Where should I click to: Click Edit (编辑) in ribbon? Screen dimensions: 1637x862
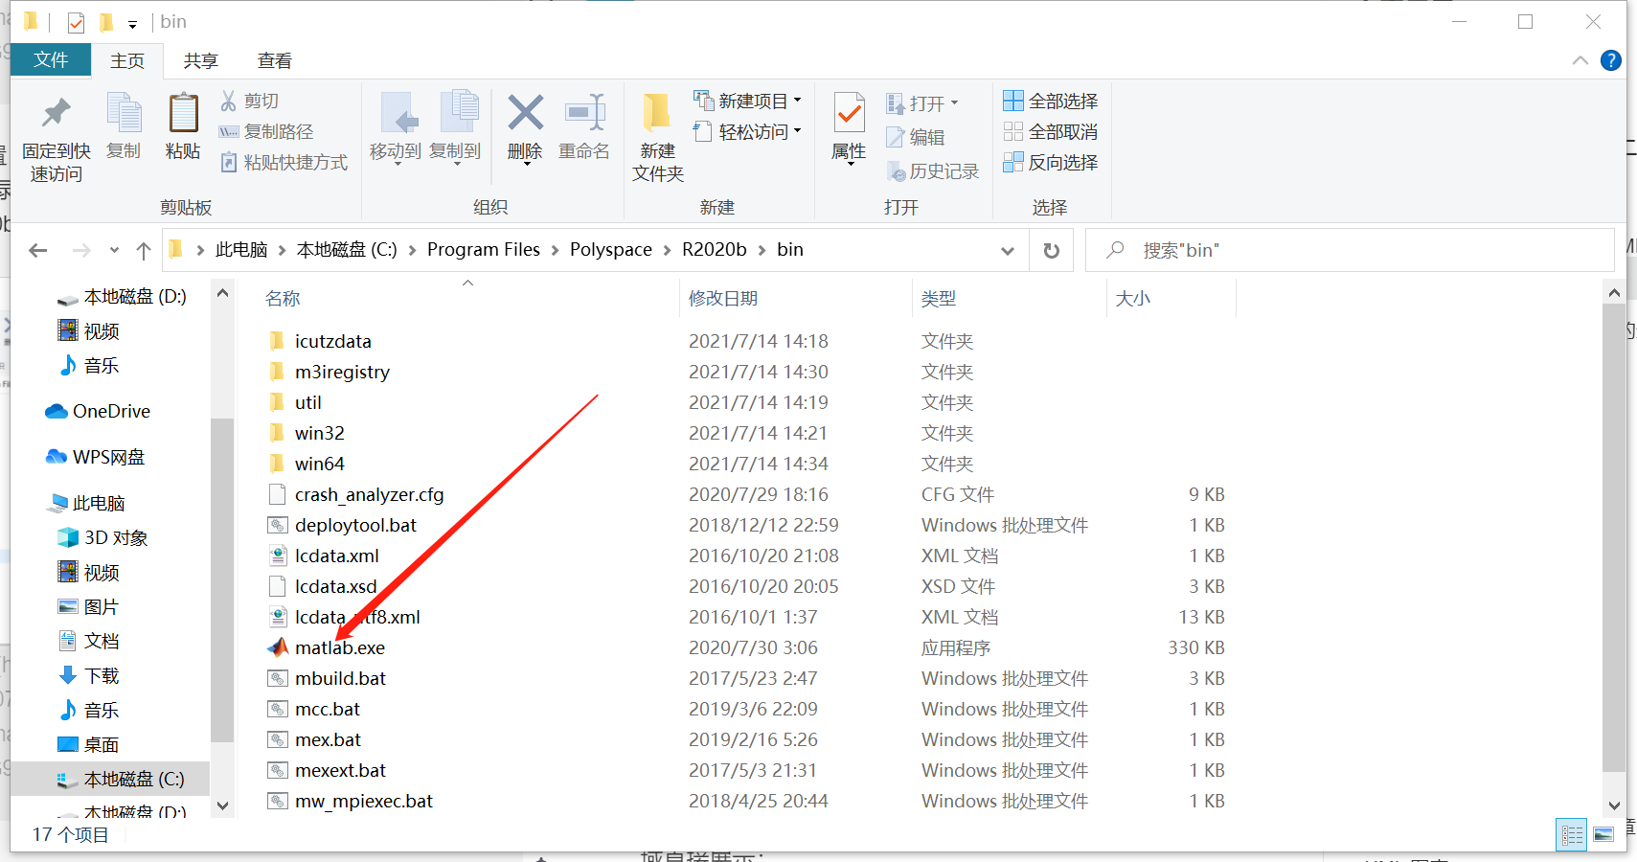click(x=917, y=137)
